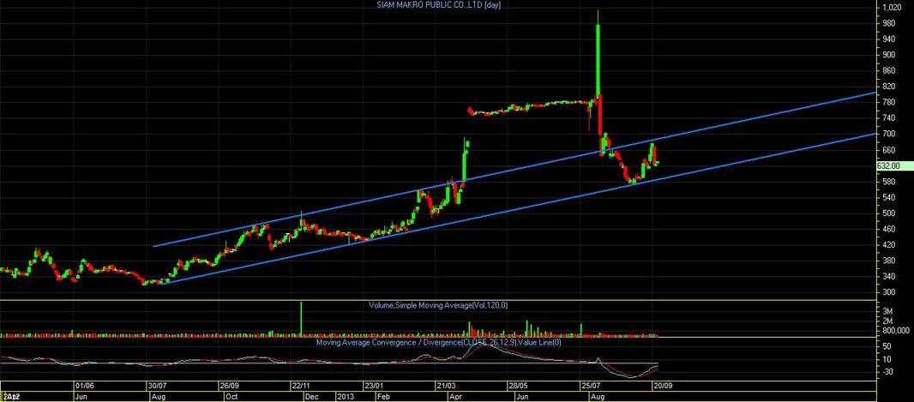Click the 3M volume axis label
The width and height of the screenshot is (914, 402).
click(x=888, y=312)
